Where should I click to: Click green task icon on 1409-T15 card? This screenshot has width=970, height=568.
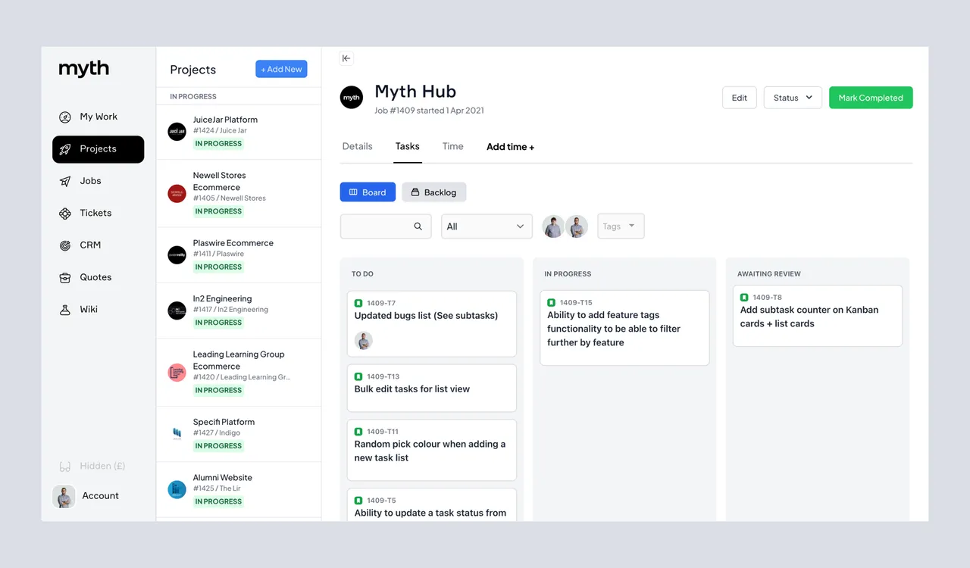551,302
